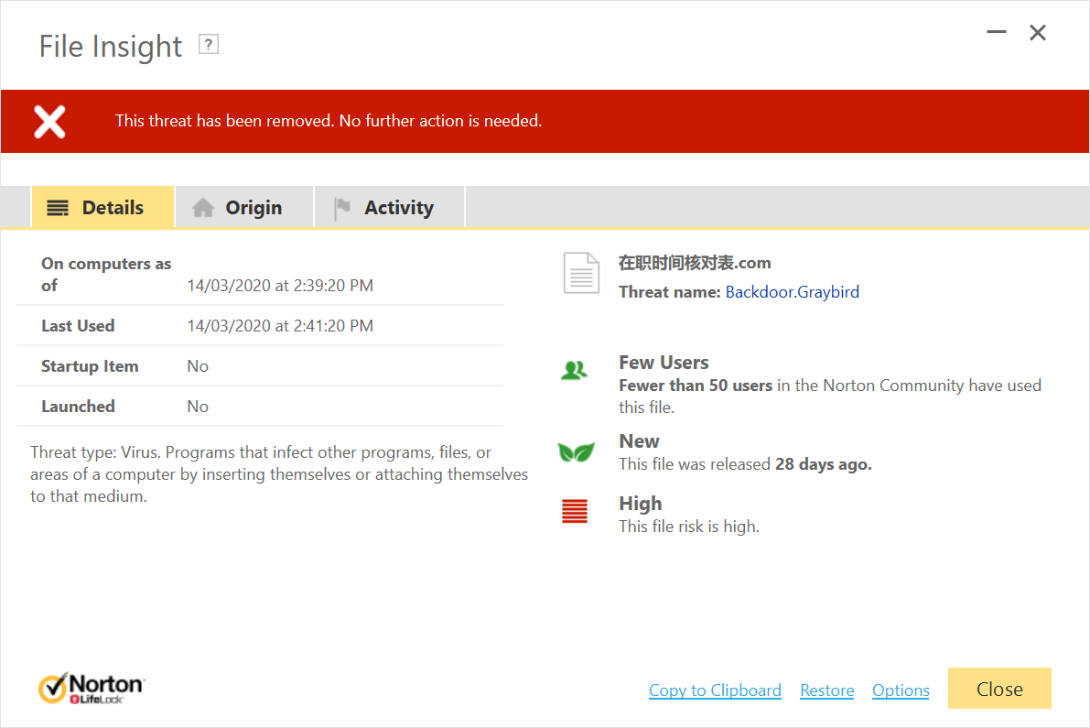Viewport: 1090px width, 728px height.
Task: Click the flag icon on Activity tab
Action: point(342,208)
